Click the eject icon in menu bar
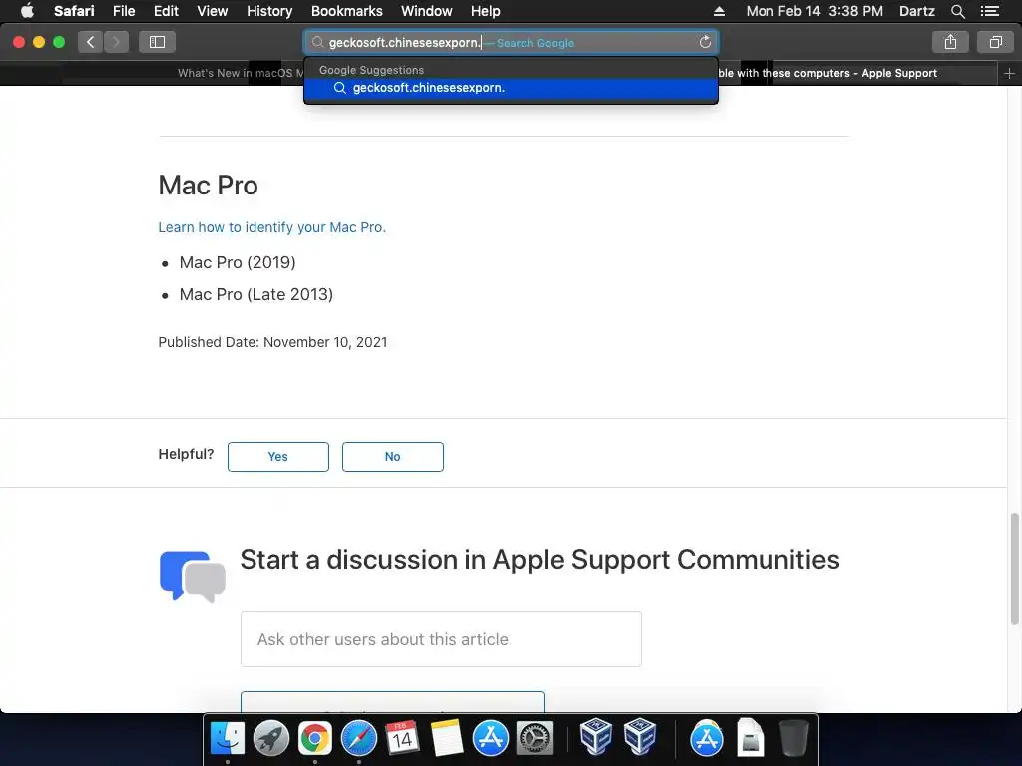 pos(719,11)
